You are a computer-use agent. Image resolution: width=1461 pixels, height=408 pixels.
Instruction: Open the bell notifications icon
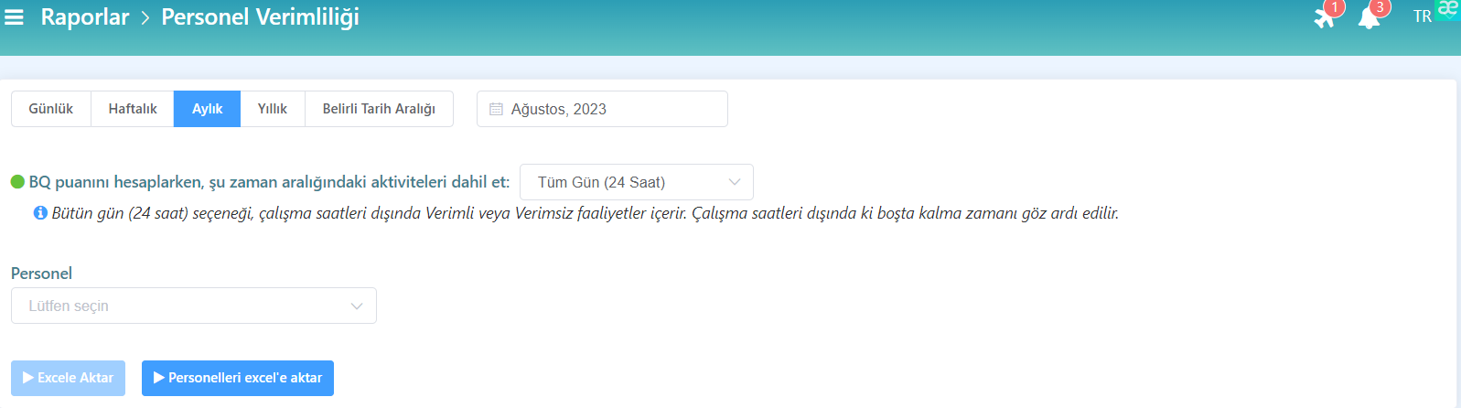1369,17
